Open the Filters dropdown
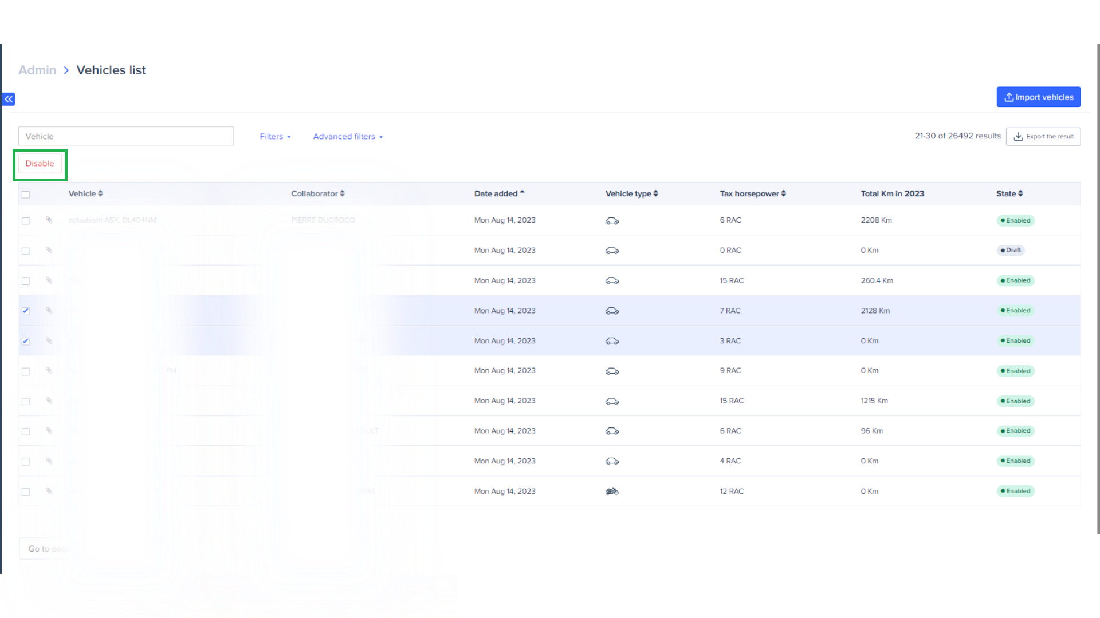 pyautogui.click(x=275, y=137)
